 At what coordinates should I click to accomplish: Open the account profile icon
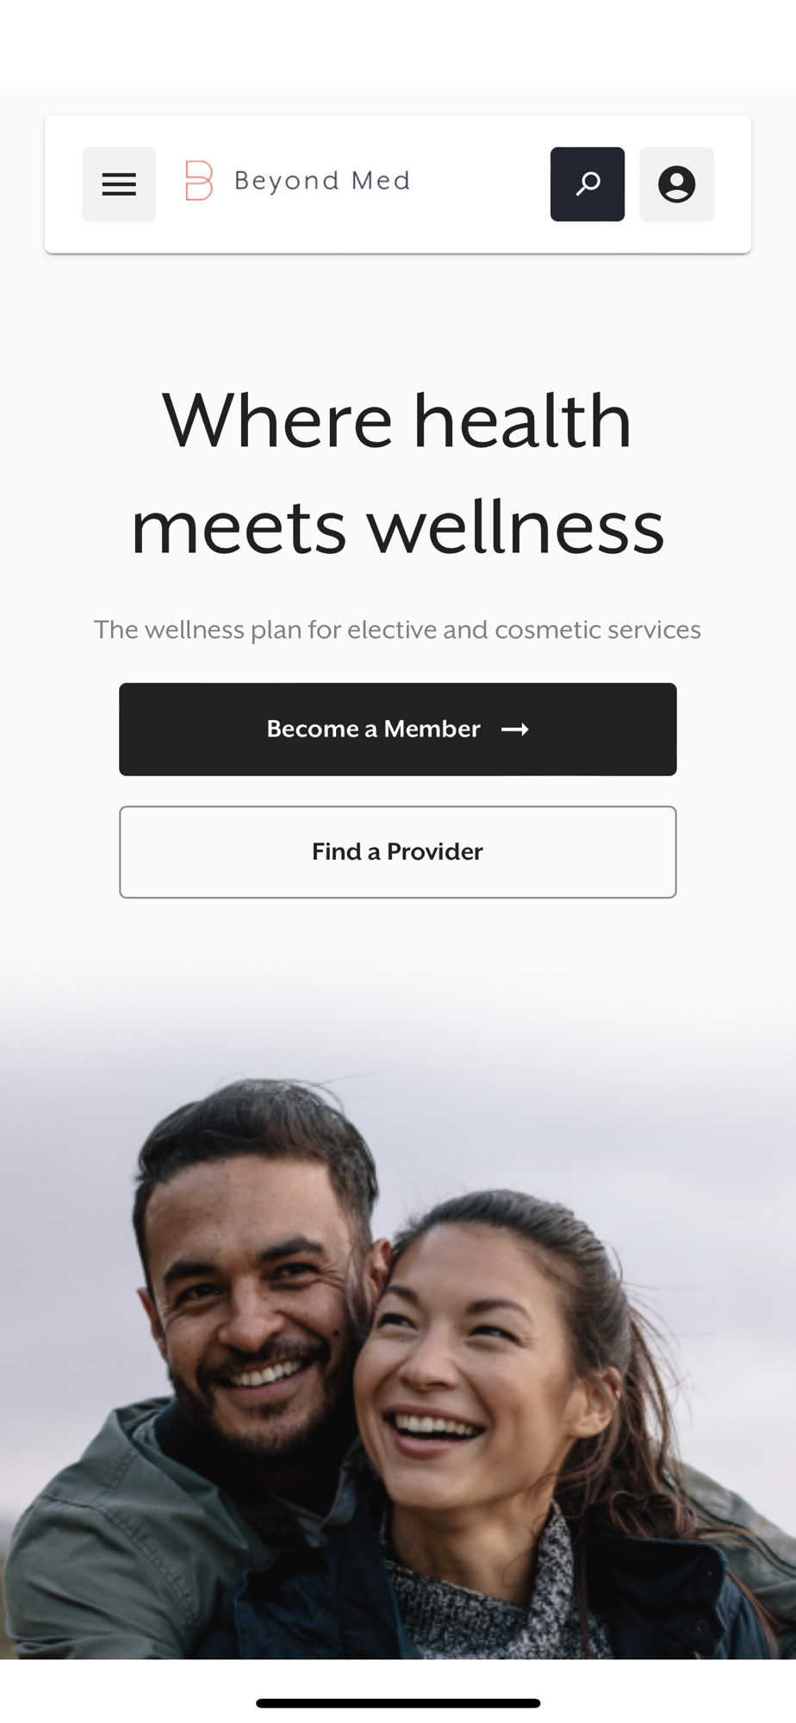point(676,184)
